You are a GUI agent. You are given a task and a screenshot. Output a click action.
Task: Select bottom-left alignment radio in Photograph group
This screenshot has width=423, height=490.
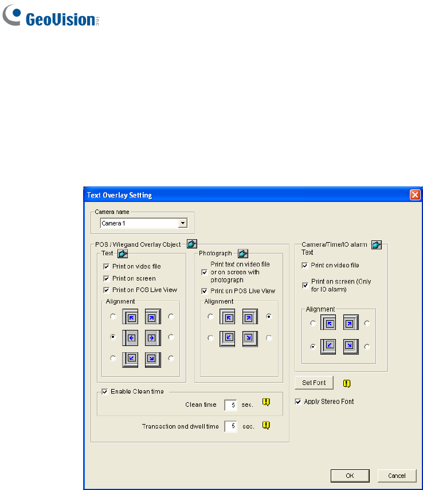click(211, 338)
